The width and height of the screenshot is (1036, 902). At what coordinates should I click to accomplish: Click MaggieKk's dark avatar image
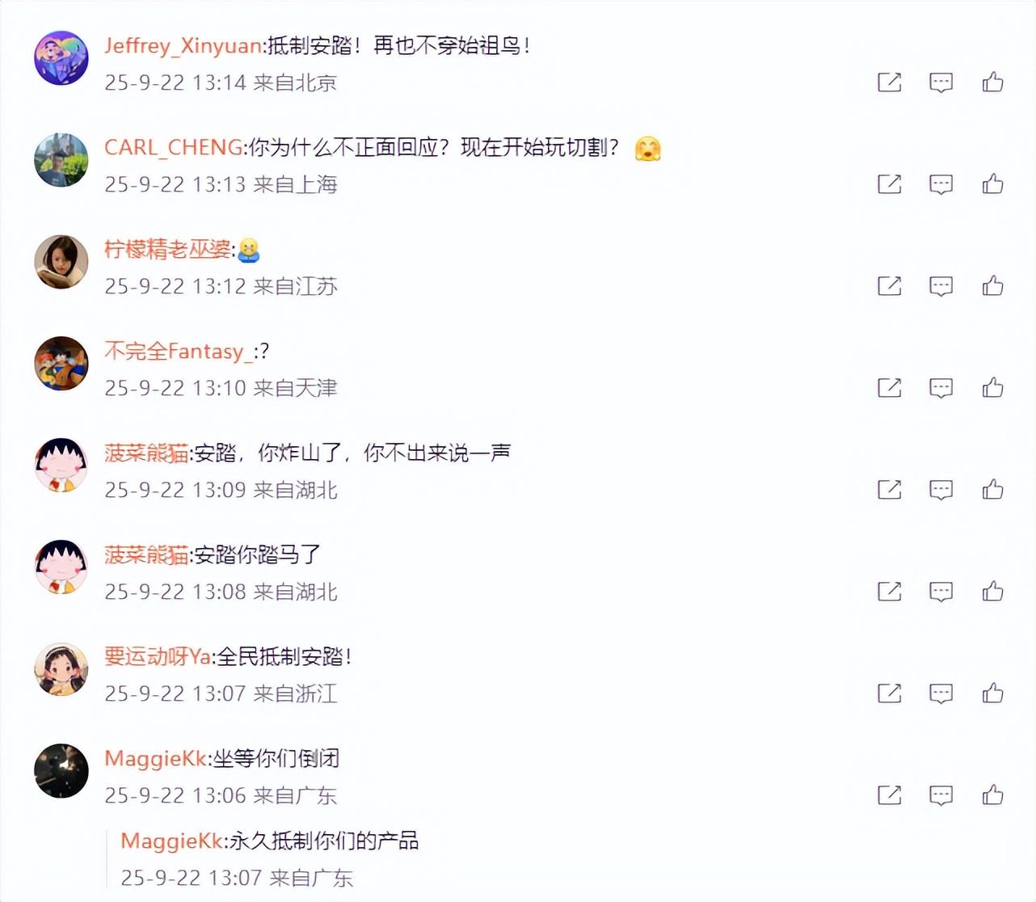(61, 771)
